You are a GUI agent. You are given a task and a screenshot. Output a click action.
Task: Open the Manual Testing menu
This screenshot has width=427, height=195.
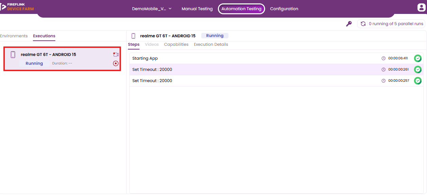coord(197,9)
